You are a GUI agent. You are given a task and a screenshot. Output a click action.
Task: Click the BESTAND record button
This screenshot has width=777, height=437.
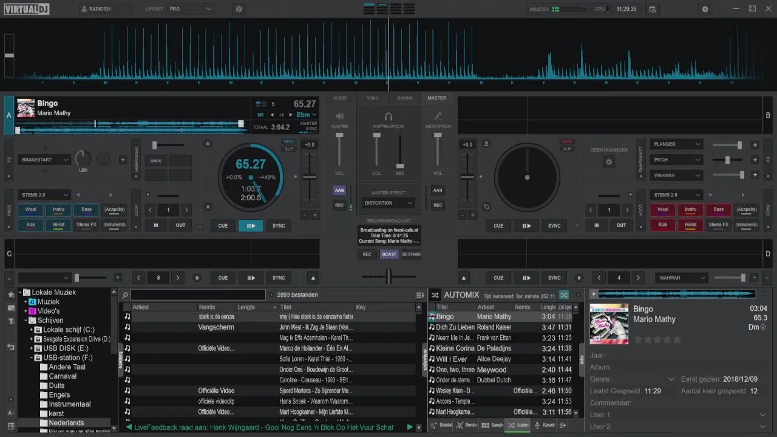pyautogui.click(x=411, y=254)
